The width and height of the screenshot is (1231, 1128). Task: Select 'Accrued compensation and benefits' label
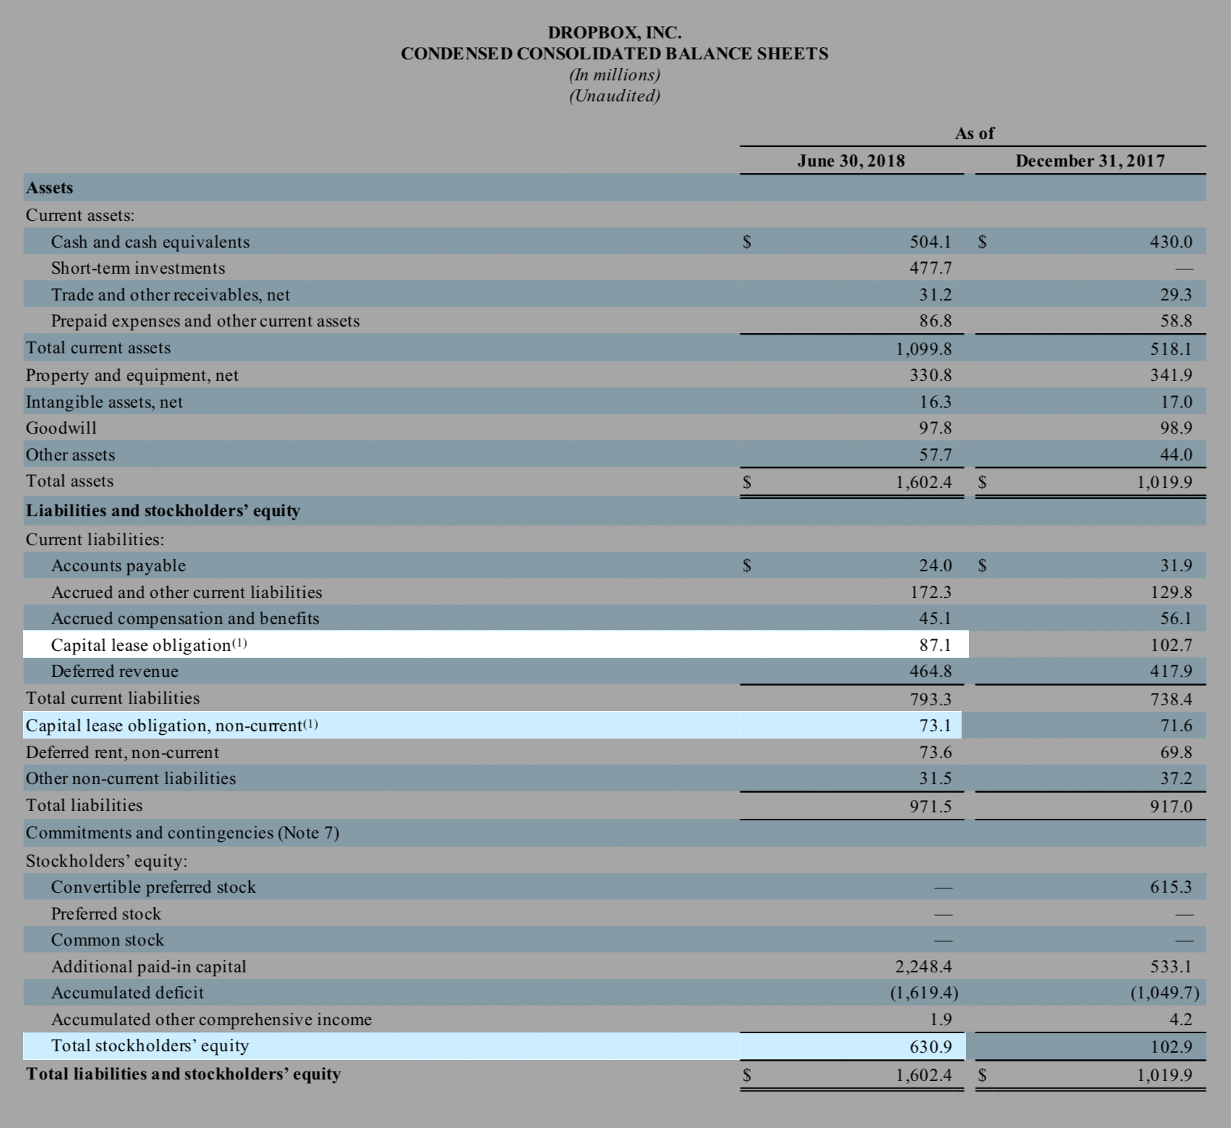pos(185,618)
